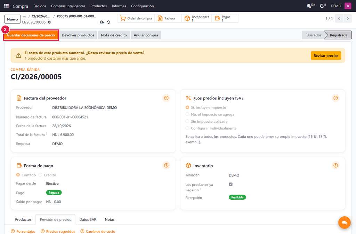Switch to the Productos tab below

click(23, 219)
